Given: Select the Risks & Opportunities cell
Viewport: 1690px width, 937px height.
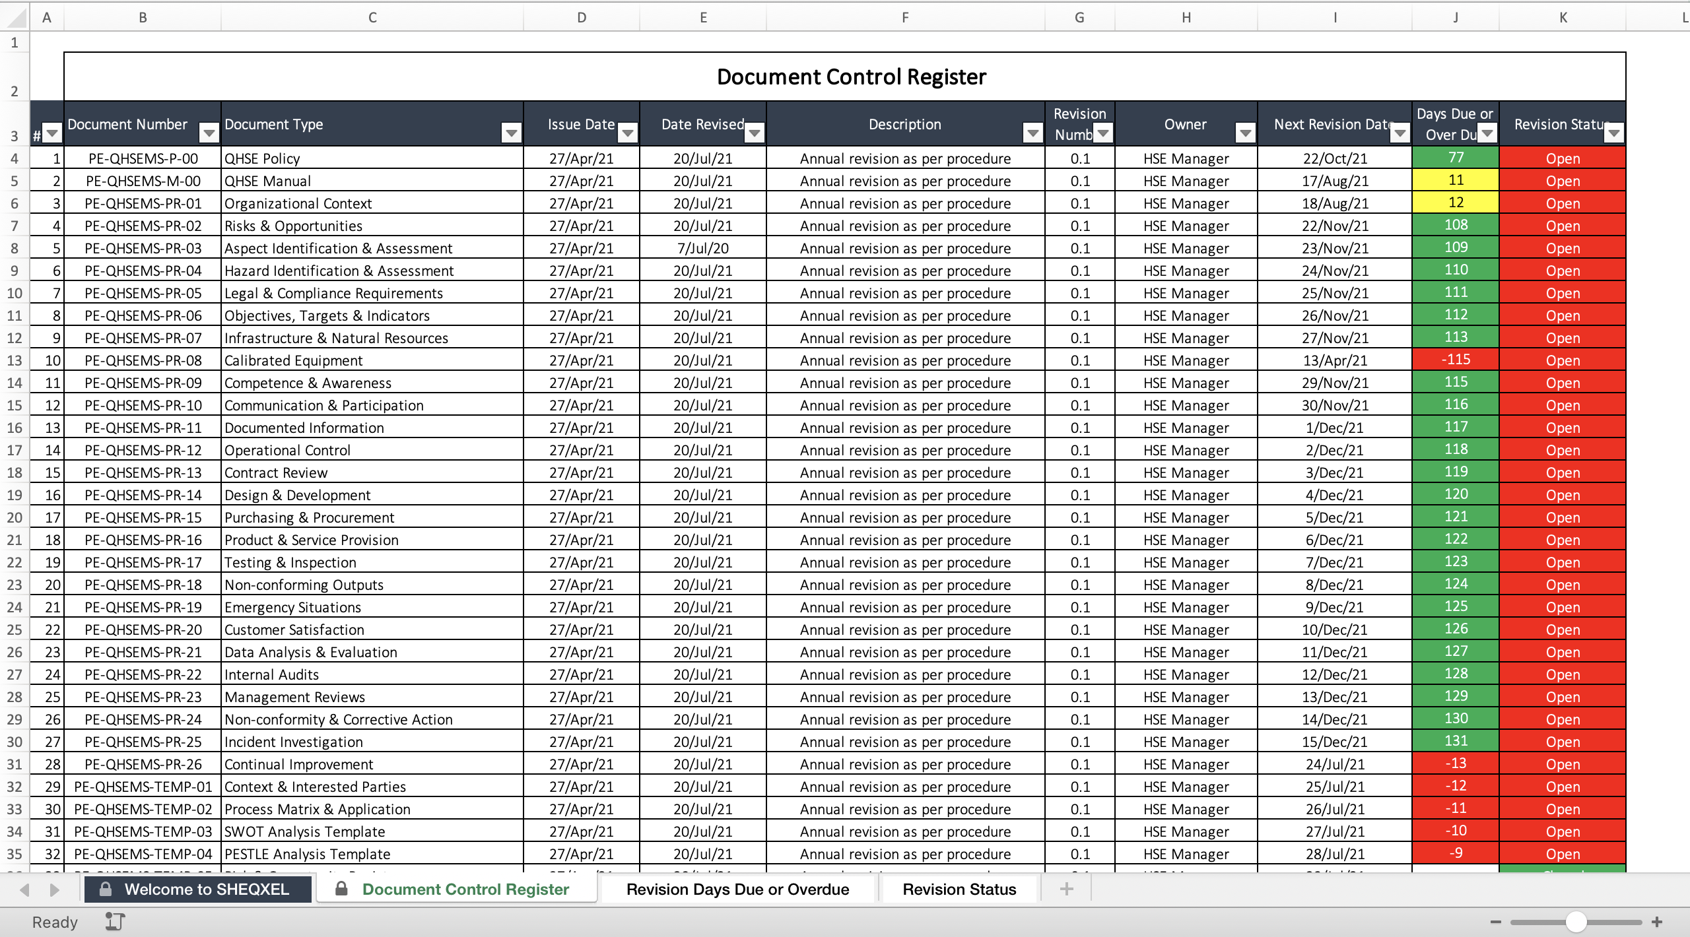Looking at the screenshot, I should tap(372, 226).
